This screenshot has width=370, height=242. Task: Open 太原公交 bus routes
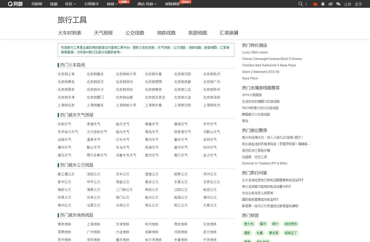coord(210,205)
